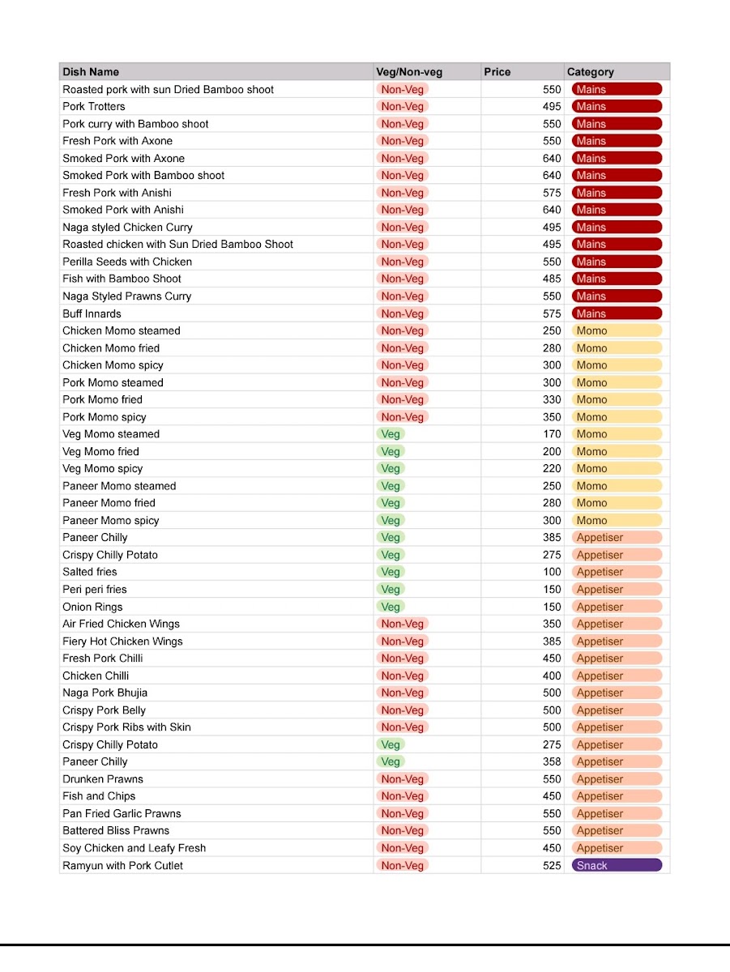Click the price 525 for Ramyun with Pork Cutlet
This screenshot has width=730, height=972.
(x=523, y=865)
